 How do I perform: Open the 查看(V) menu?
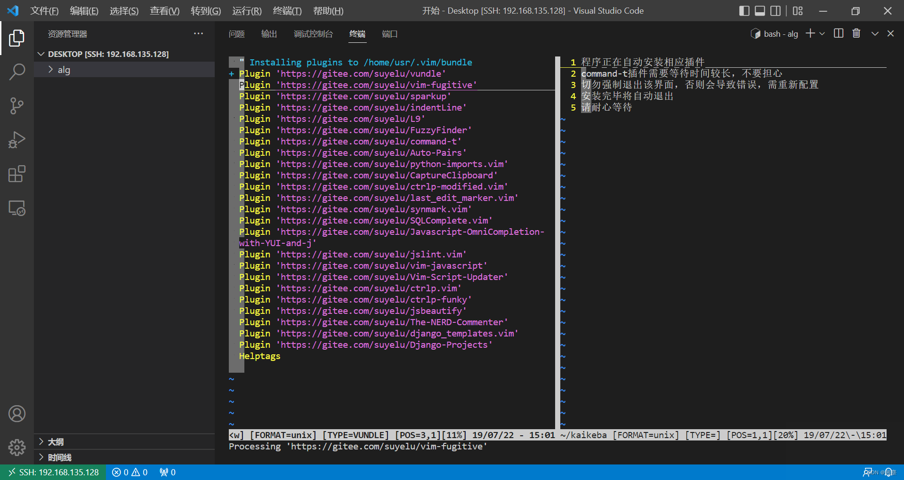tap(165, 11)
